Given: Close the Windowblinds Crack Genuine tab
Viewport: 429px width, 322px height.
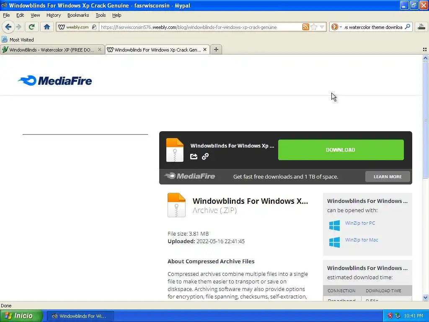Looking at the screenshot, I should 204,49.
